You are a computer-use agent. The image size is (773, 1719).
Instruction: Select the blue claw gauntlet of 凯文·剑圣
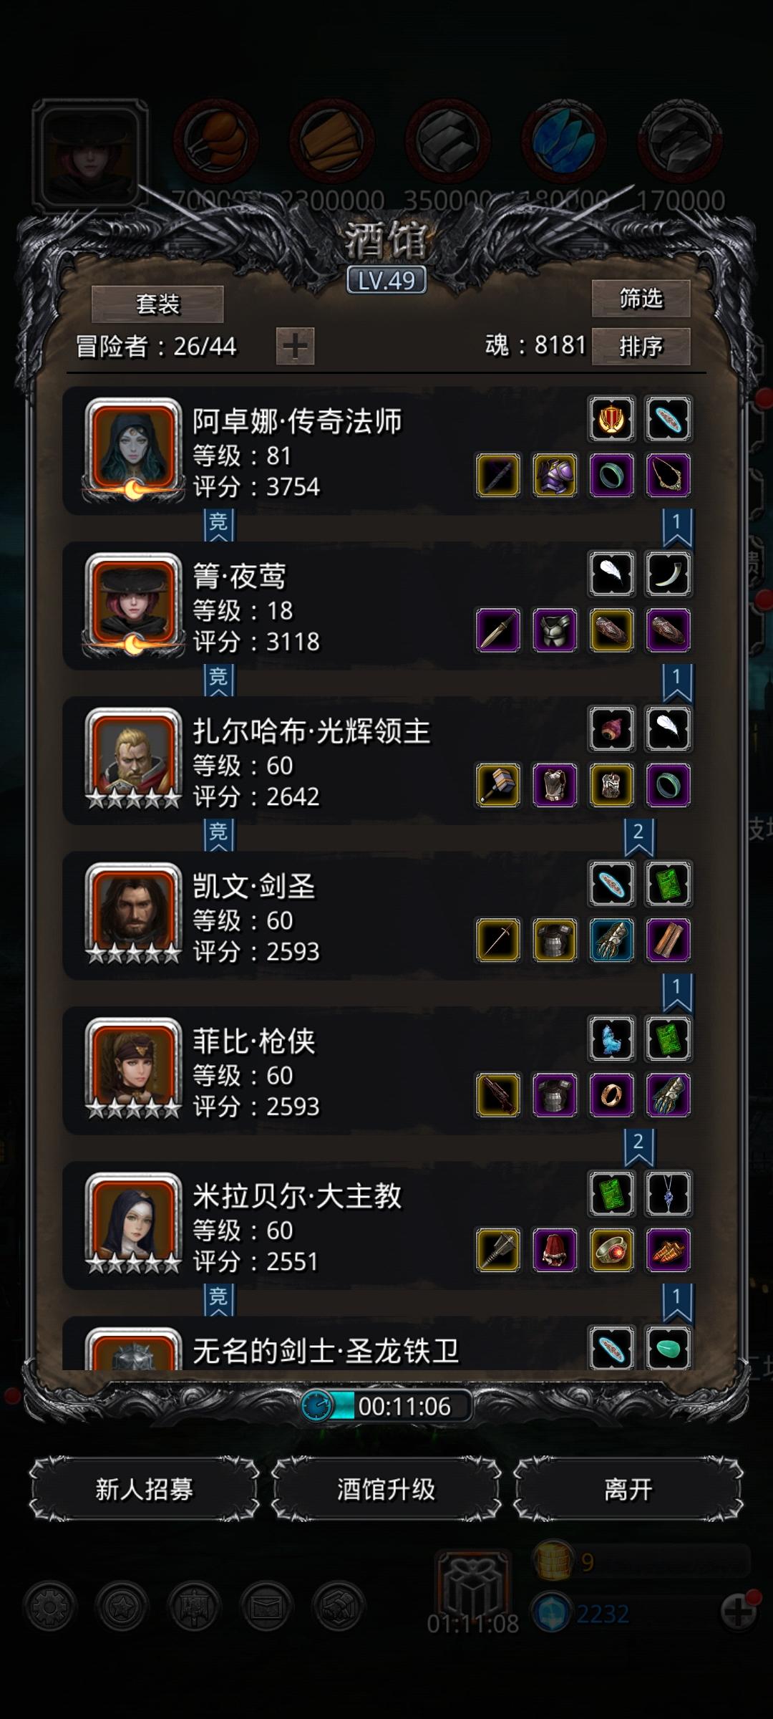point(611,940)
